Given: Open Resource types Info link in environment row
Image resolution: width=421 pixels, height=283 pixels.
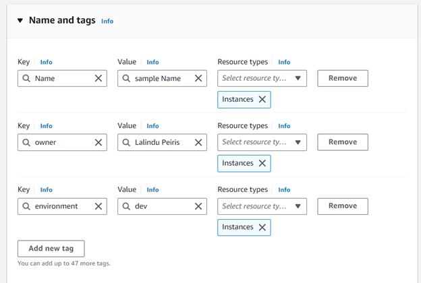Looking at the screenshot, I should tap(284, 190).
